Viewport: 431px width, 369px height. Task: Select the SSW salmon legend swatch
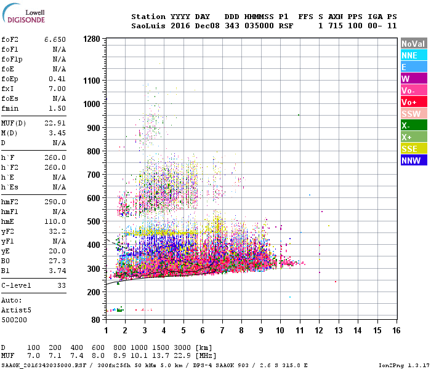click(414, 114)
